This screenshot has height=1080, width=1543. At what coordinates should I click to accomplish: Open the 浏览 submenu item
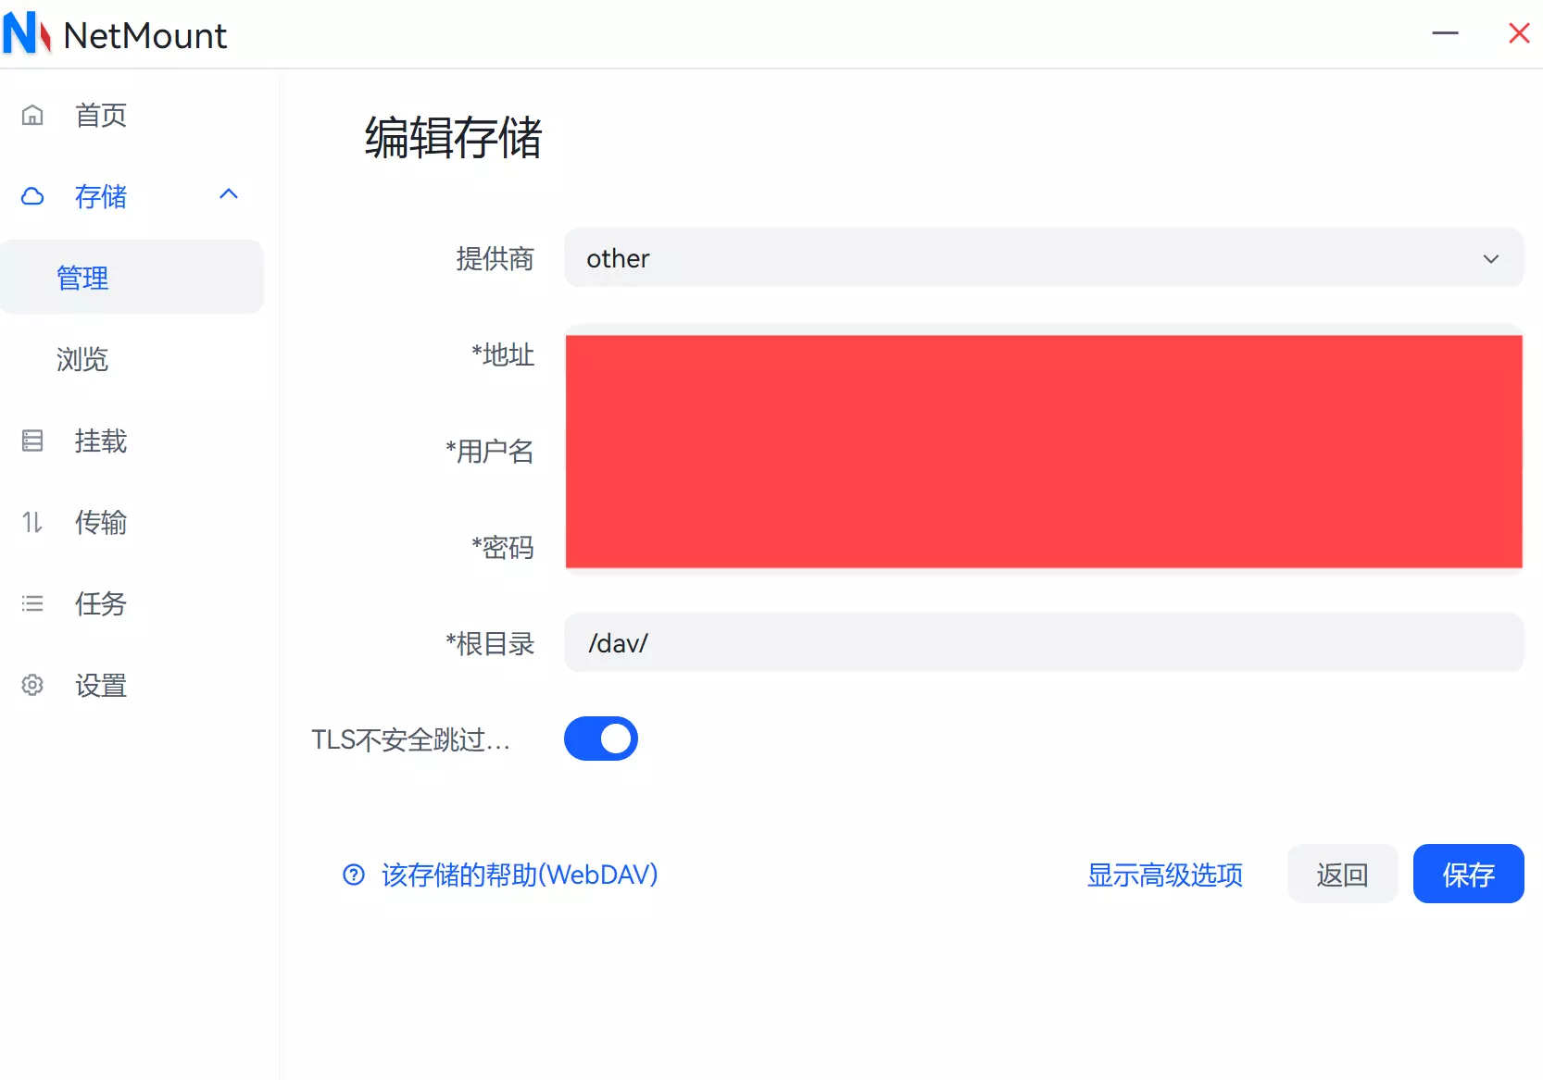[82, 359]
